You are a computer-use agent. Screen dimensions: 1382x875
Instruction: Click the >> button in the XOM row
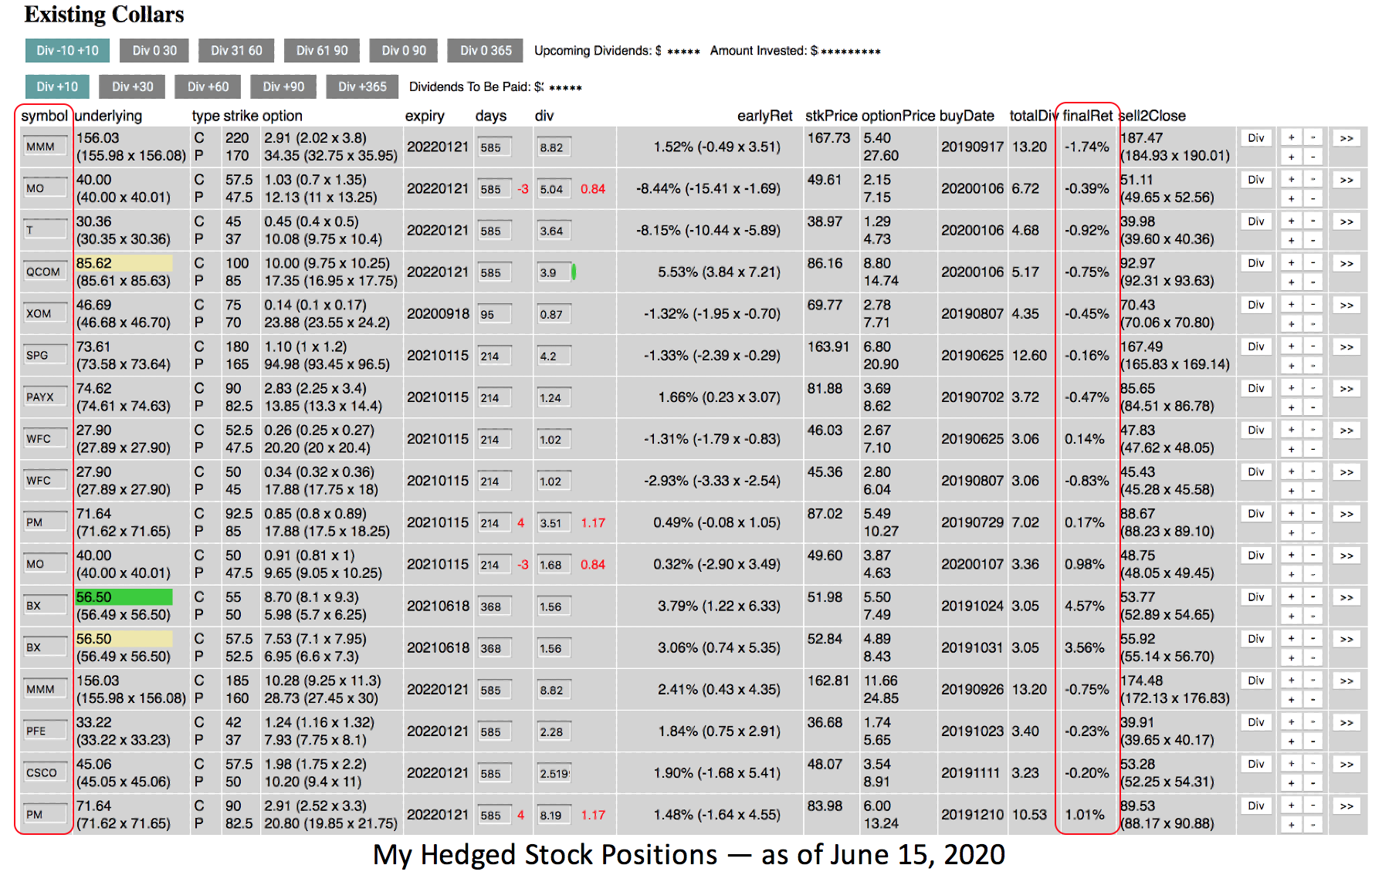coord(1346,305)
